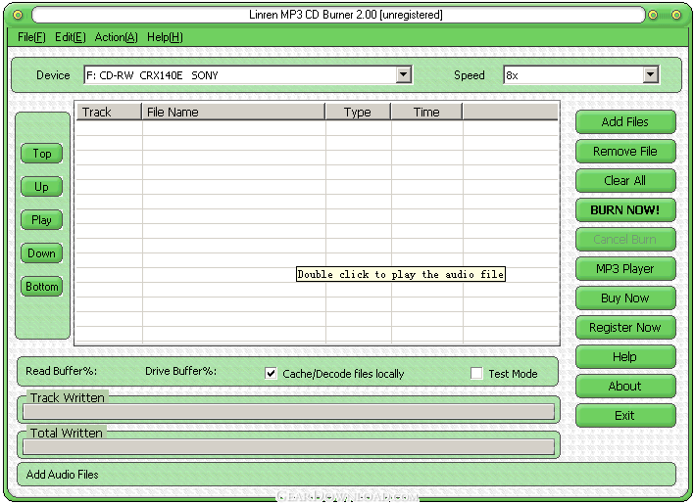The width and height of the screenshot is (694, 504).
Task: Click the Cancel Burn button
Action: point(625,240)
